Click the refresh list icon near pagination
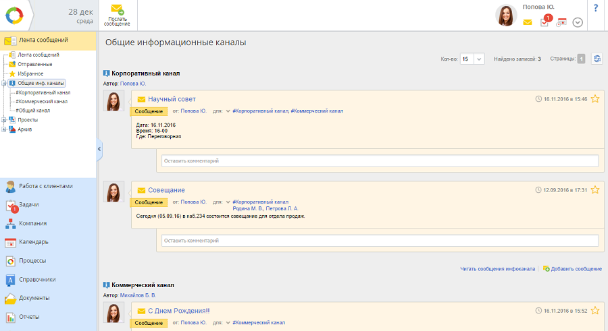The height and width of the screenshot is (331, 608). click(597, 59)
